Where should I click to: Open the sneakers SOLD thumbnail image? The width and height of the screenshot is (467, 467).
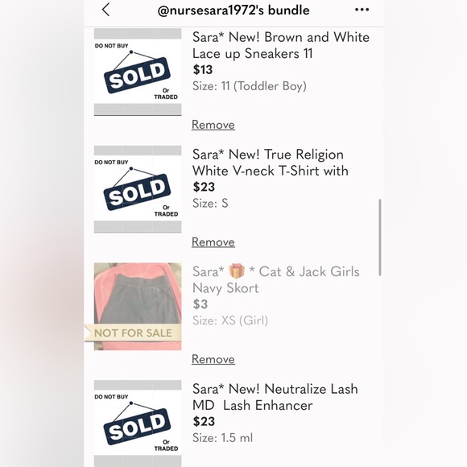click(x=138, y=72)
